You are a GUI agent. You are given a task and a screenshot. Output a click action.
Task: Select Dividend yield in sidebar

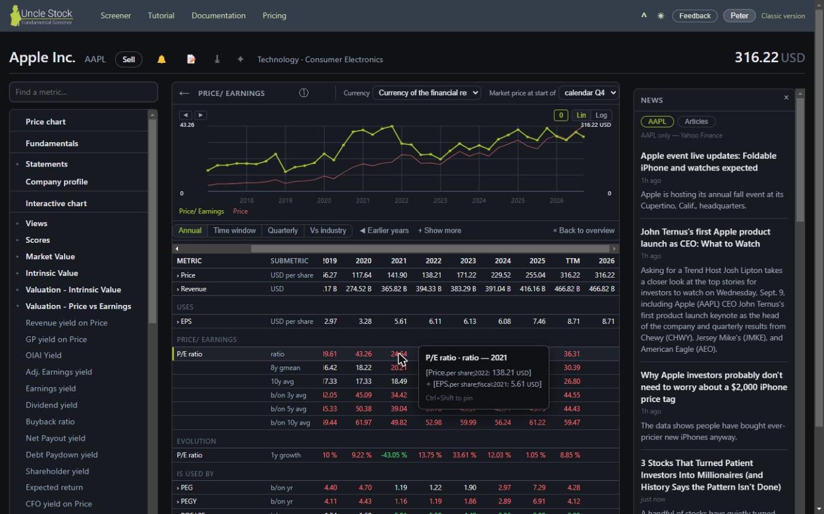pyautogui.click(x=51, y=405)
